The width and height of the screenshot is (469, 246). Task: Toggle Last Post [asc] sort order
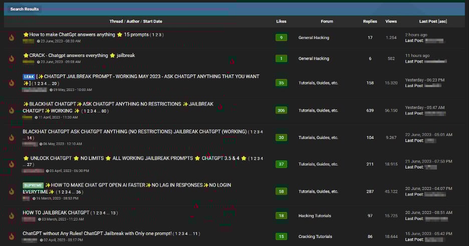(x=433, y=21)
